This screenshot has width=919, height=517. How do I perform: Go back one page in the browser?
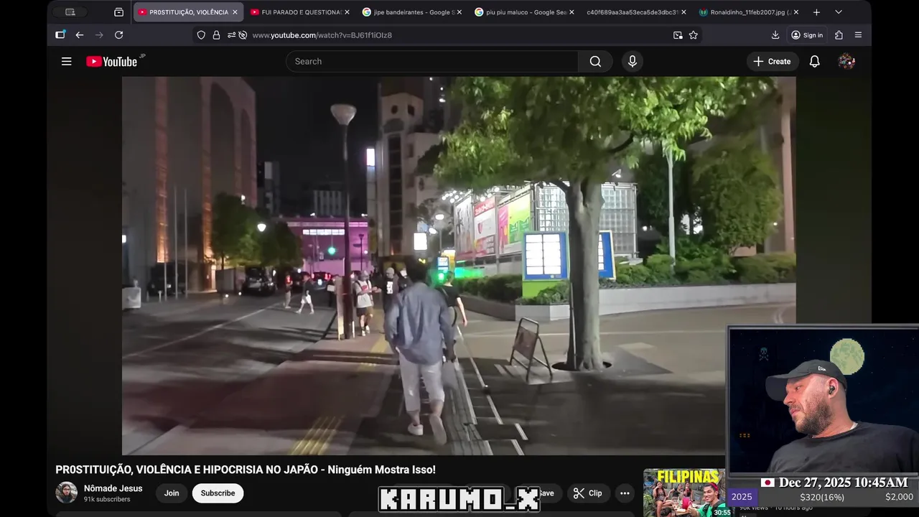(80, 35)
